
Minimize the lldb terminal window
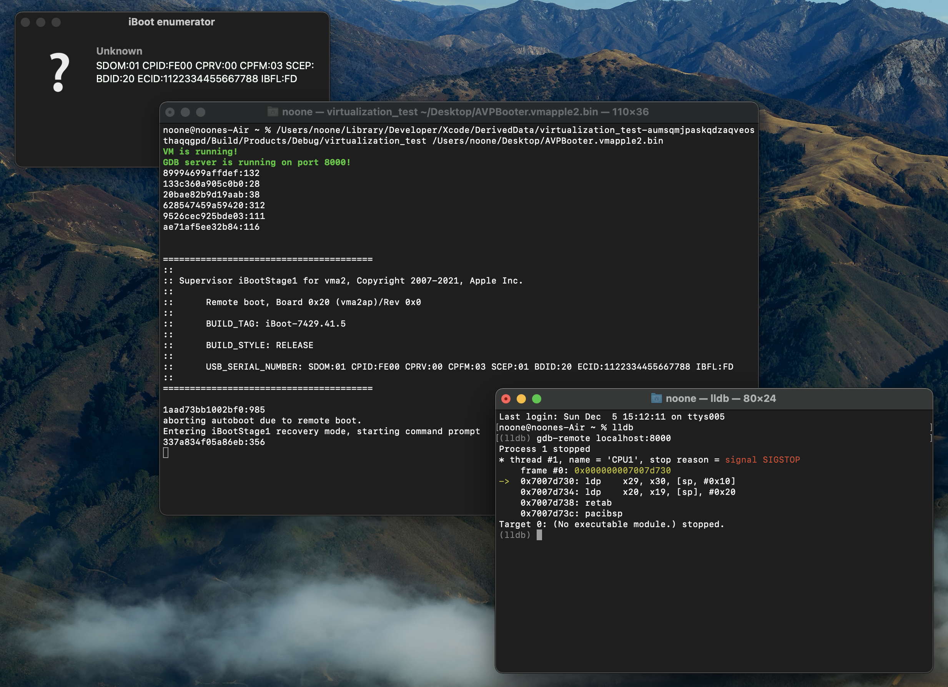click(521, 399)
